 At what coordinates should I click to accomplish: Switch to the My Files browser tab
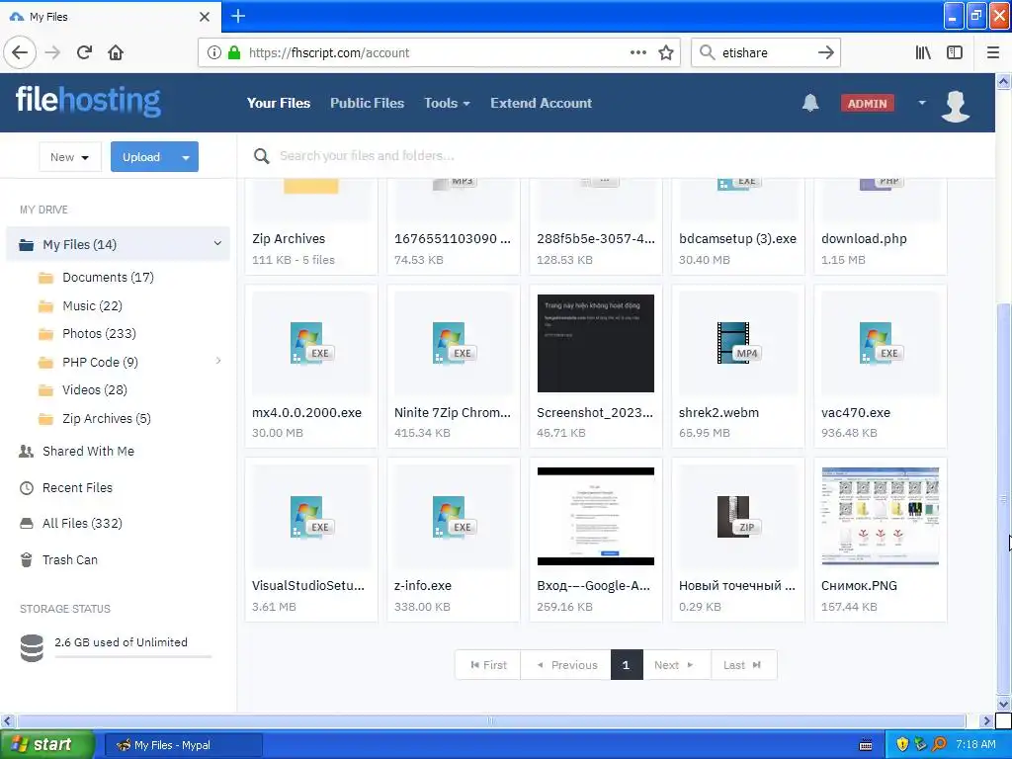pos(110,16)
